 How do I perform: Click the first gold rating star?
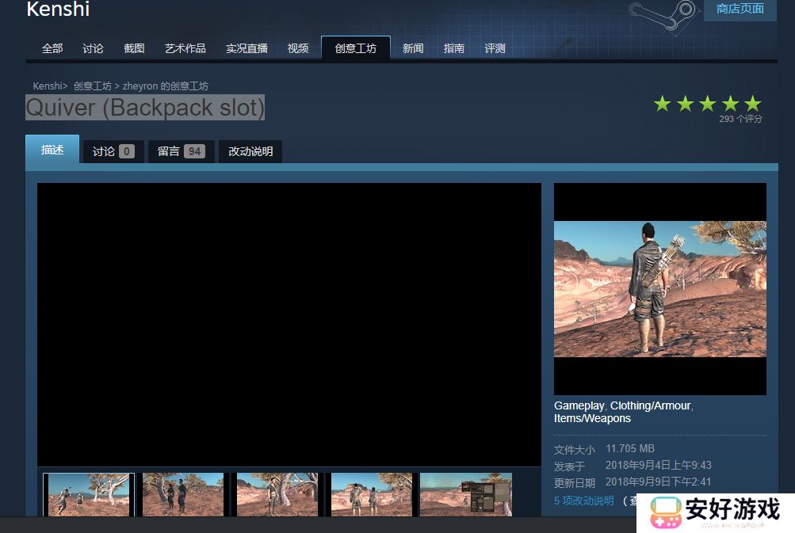(663, 103)
